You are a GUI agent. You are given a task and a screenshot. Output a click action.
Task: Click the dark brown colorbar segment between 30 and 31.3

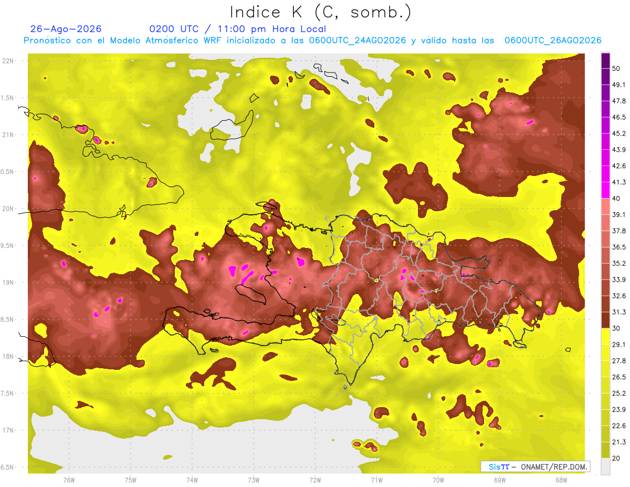[x=605, y=320]
